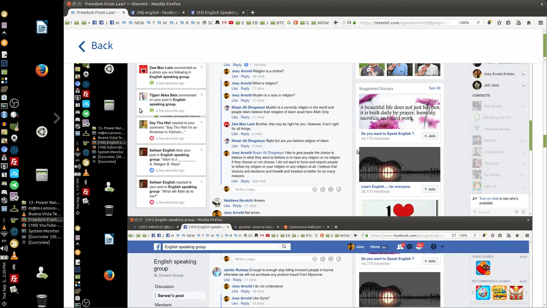The height and width of the screenshot is (308, 547).
Task: Open the Trash icon on the desktop
Action: point(42,301)
